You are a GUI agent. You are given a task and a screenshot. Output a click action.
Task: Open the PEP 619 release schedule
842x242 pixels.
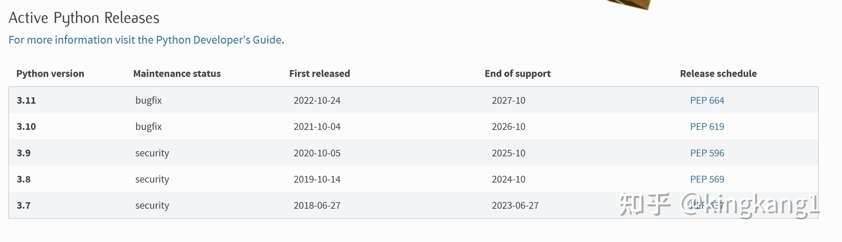pos(707,127)
